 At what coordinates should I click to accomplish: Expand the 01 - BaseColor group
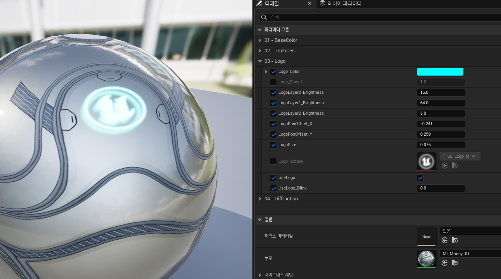pos(260,40)
